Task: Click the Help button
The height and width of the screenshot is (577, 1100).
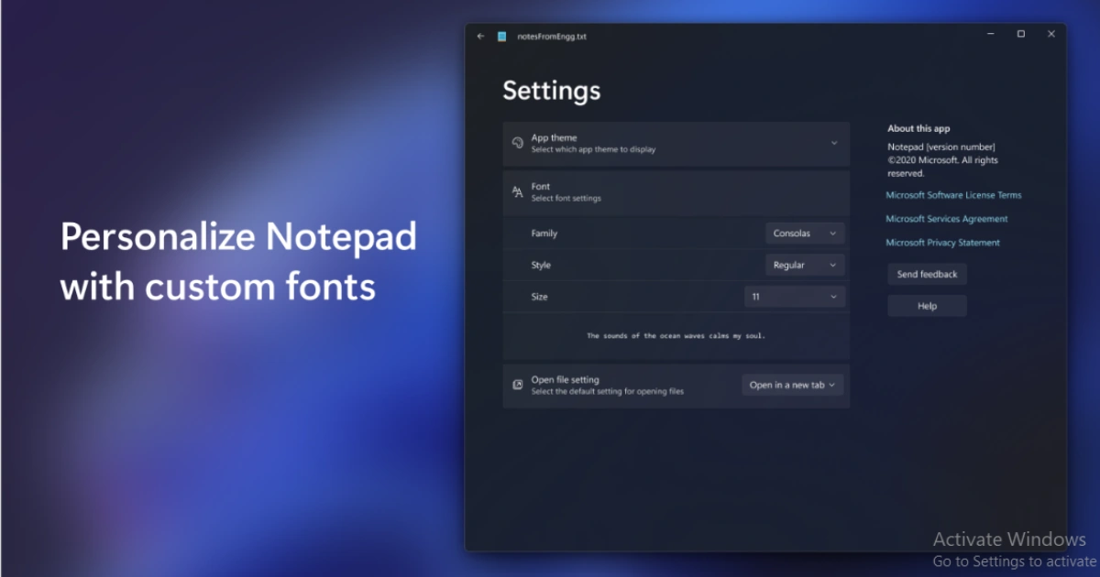Action: pos(927,305)
